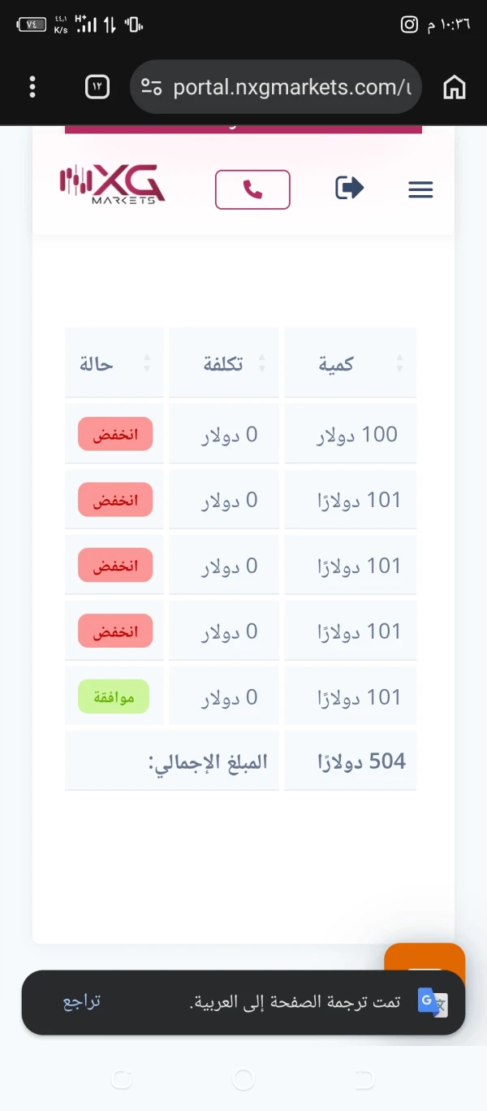The width and height of the screenshot is (487, 1111).
Task: Tap the logout arrow icon
Action: tap(349, 189)
